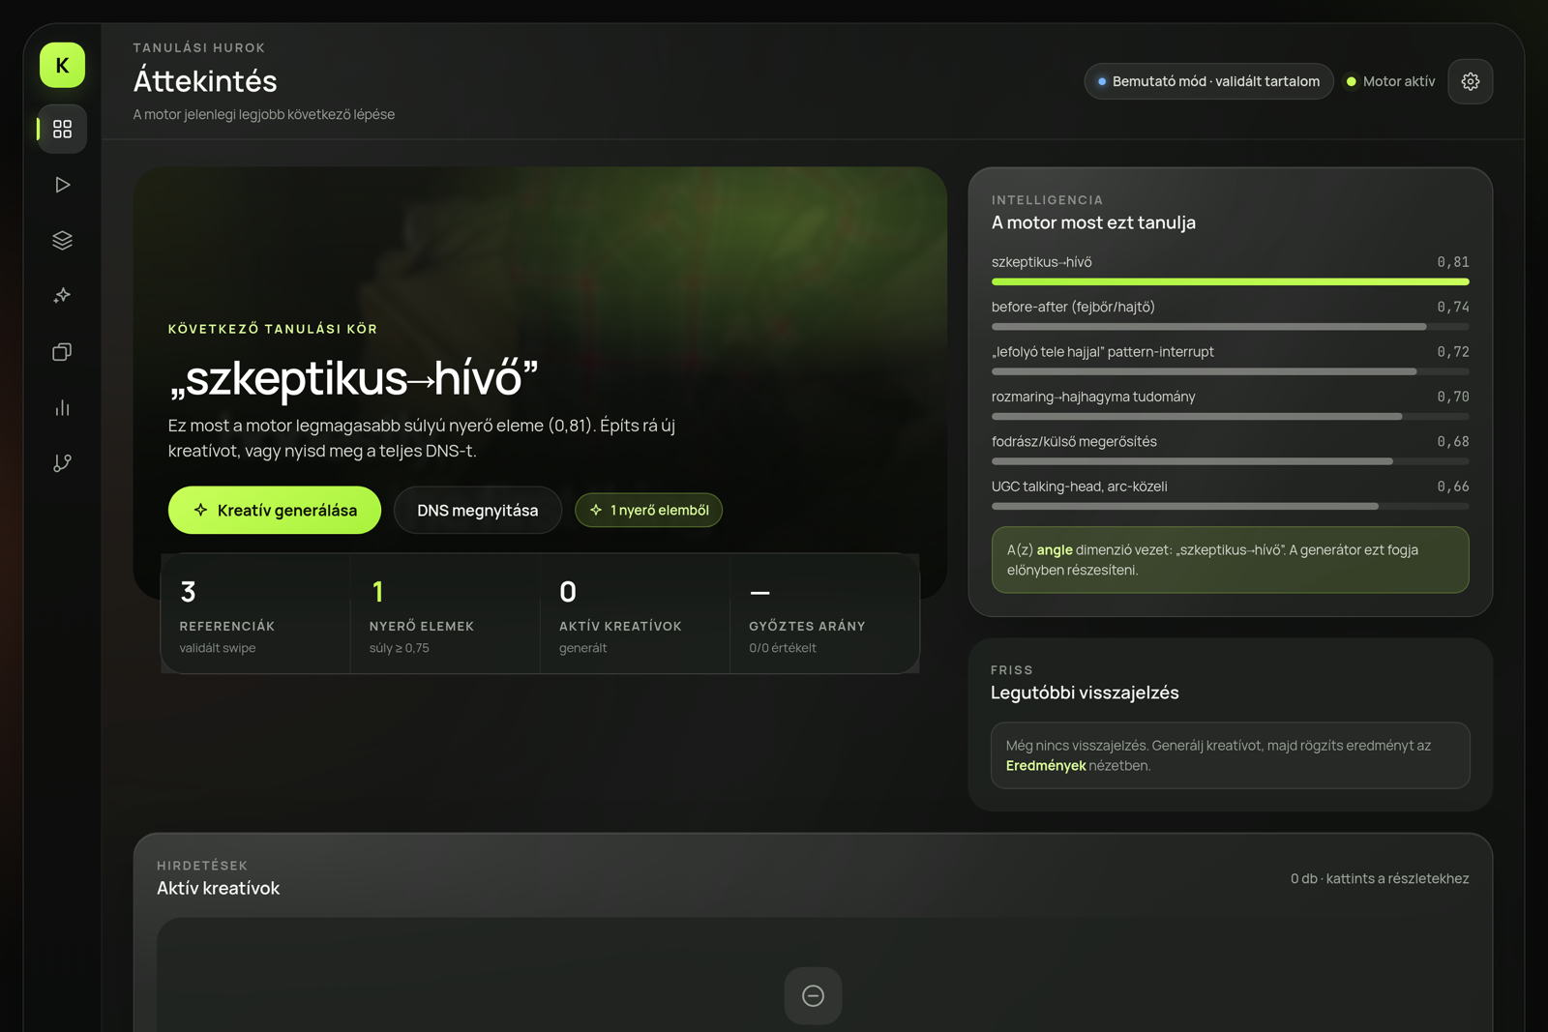Click the 'Motor aktív' status indicator
The image size is (1548, 1032).
tap(1390, 81)
